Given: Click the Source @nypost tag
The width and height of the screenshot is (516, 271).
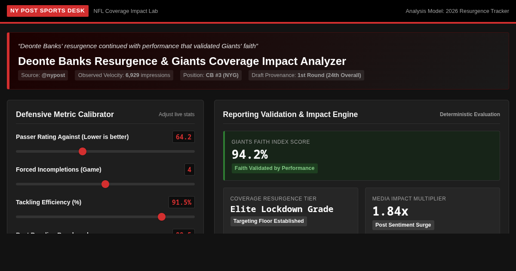Looking at the screenshot, I should 43,75.
